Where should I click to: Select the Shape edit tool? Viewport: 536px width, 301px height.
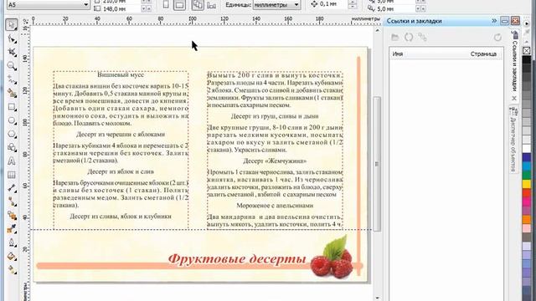11,38
